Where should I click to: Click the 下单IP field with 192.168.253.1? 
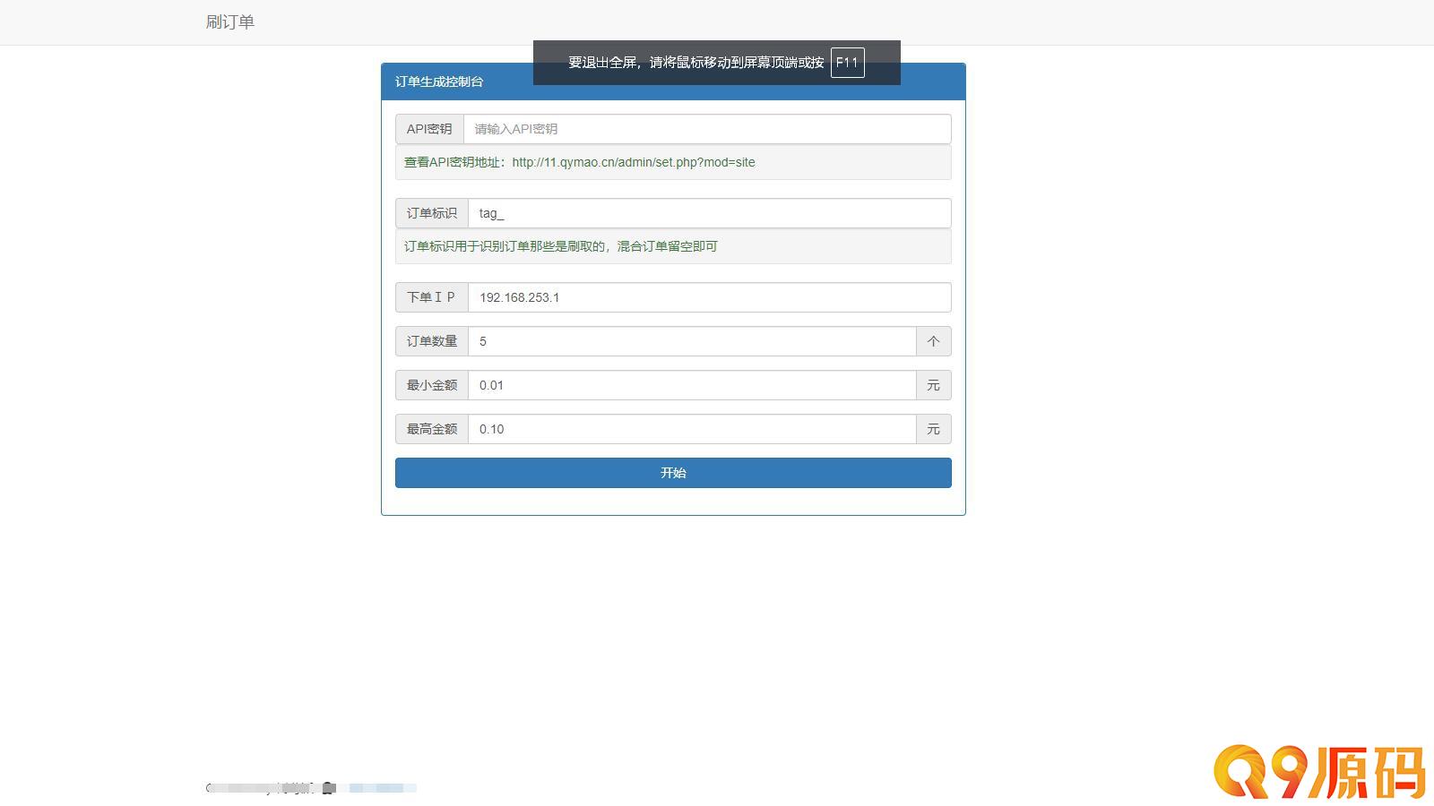click(710, 297)
